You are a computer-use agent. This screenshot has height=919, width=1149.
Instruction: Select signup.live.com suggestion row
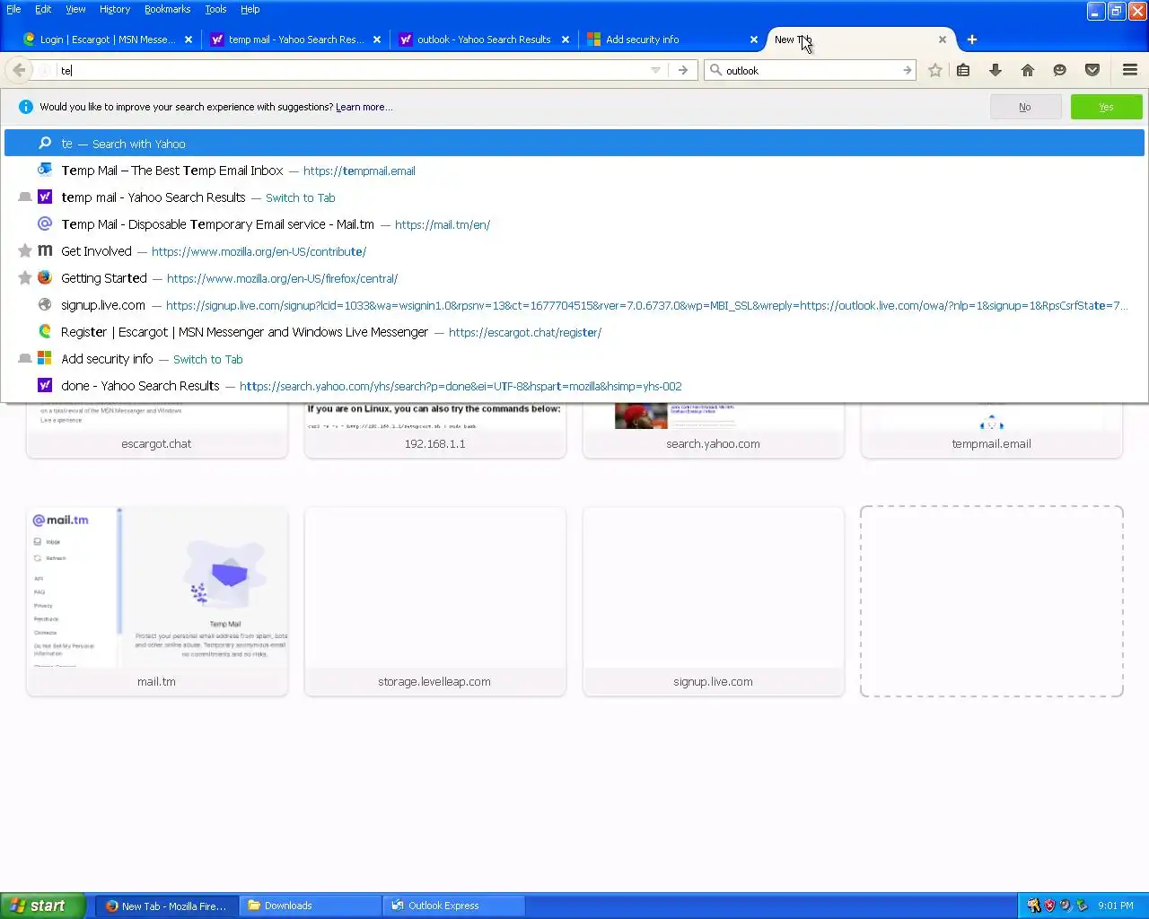574,305
